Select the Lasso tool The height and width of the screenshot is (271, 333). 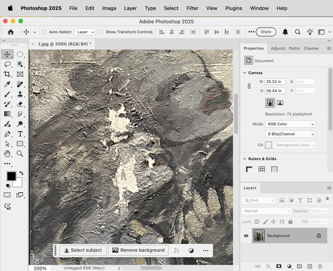(x=7, y=64)
